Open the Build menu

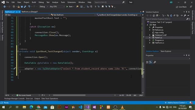click(34, 2)
